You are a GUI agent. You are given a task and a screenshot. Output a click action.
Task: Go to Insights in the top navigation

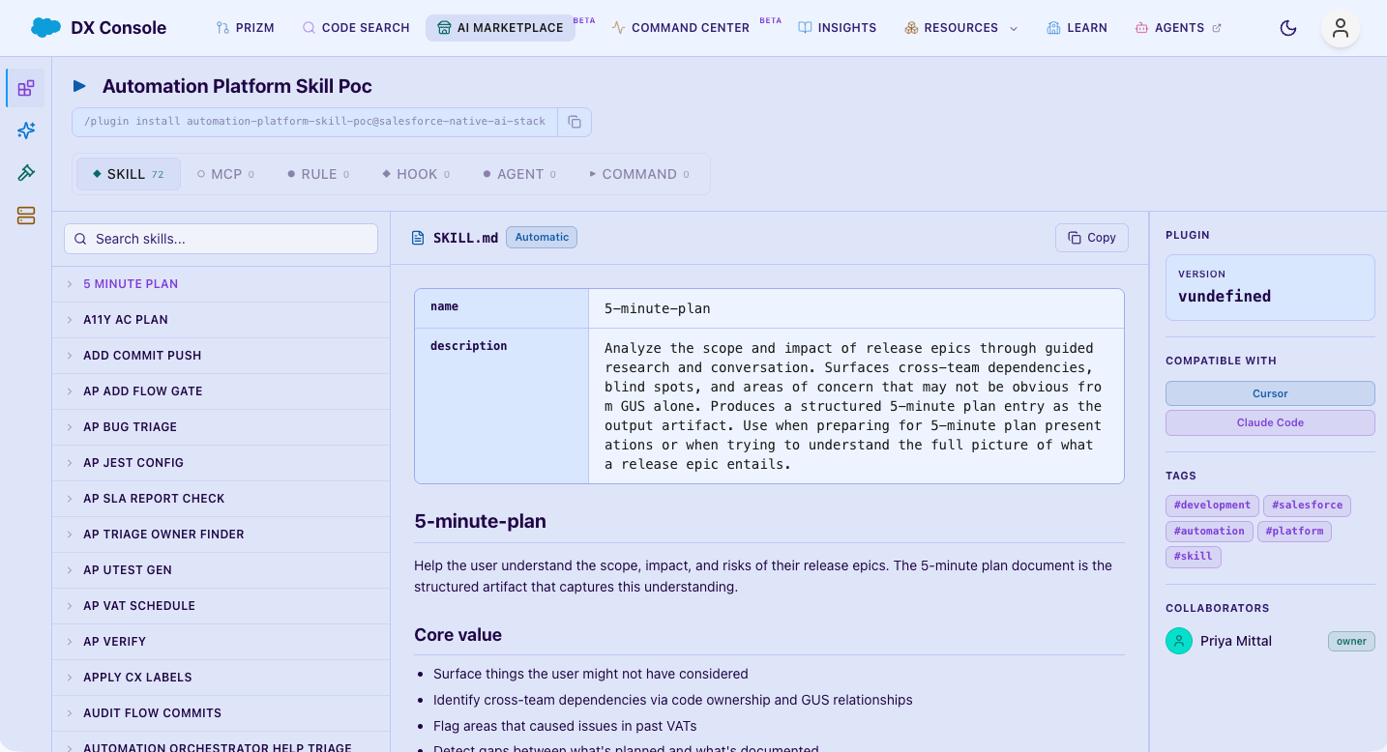click(838, 28)
